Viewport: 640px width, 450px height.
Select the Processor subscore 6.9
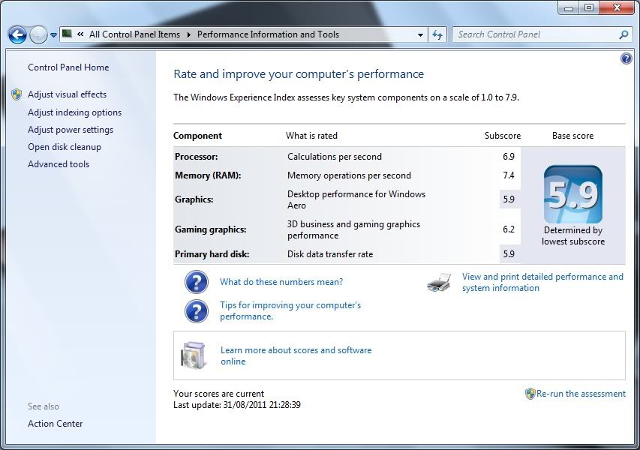509,157
